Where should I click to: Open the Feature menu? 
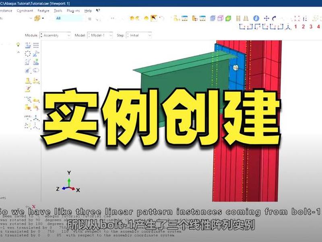(x=43, y=11)
